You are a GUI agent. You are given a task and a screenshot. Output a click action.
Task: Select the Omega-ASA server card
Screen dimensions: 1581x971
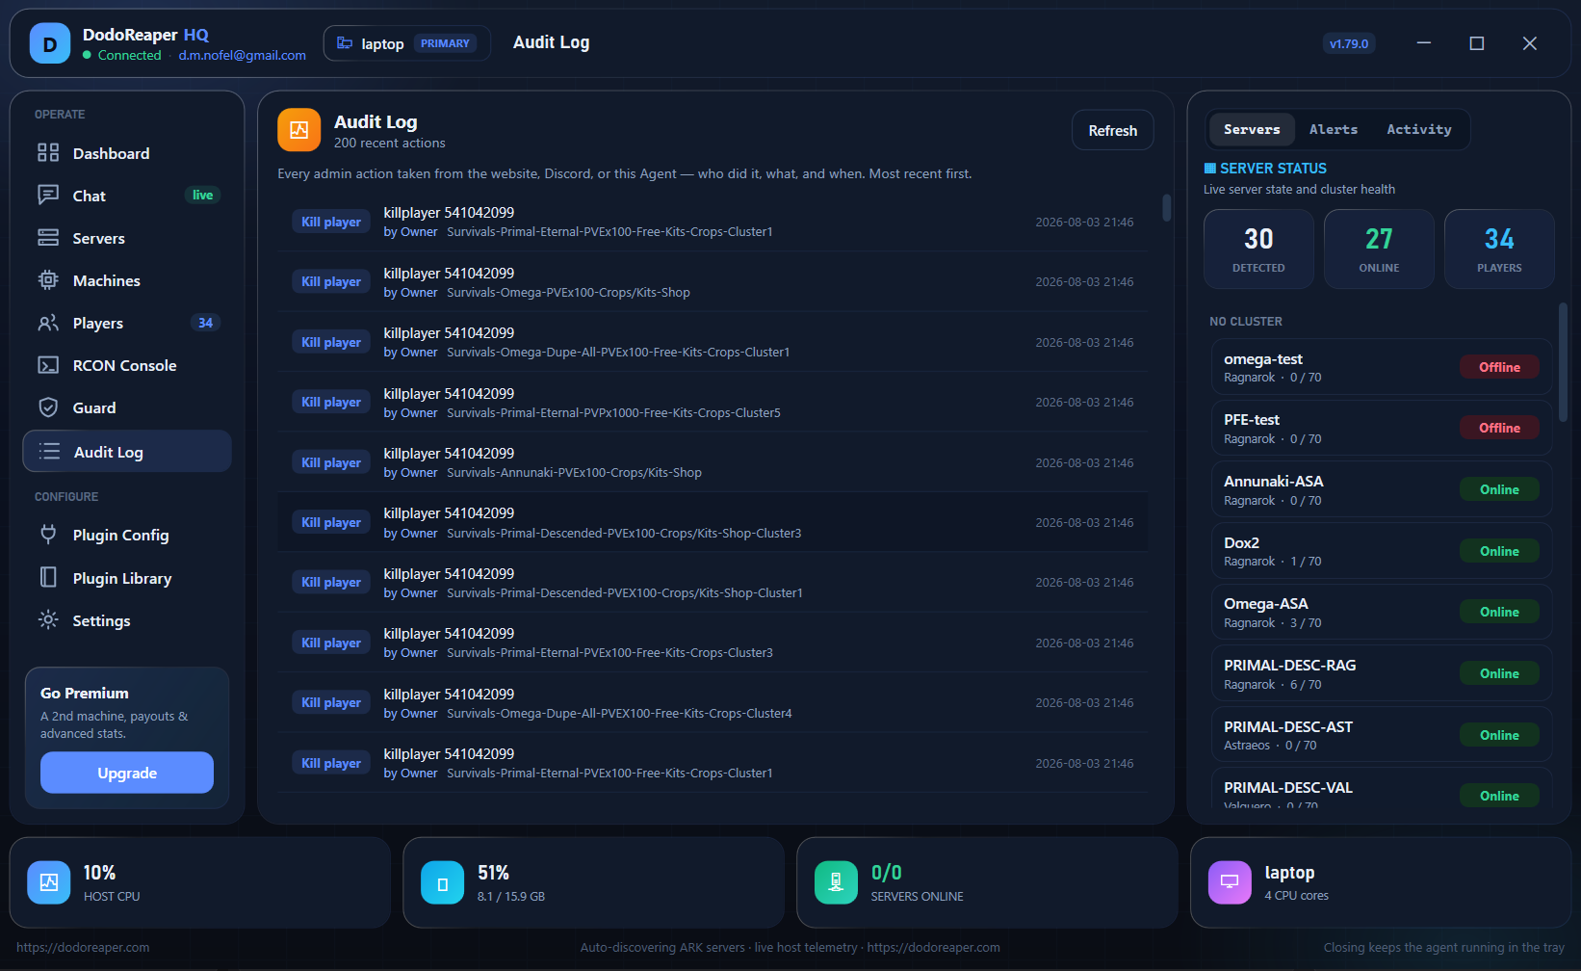coord(1381,612)
